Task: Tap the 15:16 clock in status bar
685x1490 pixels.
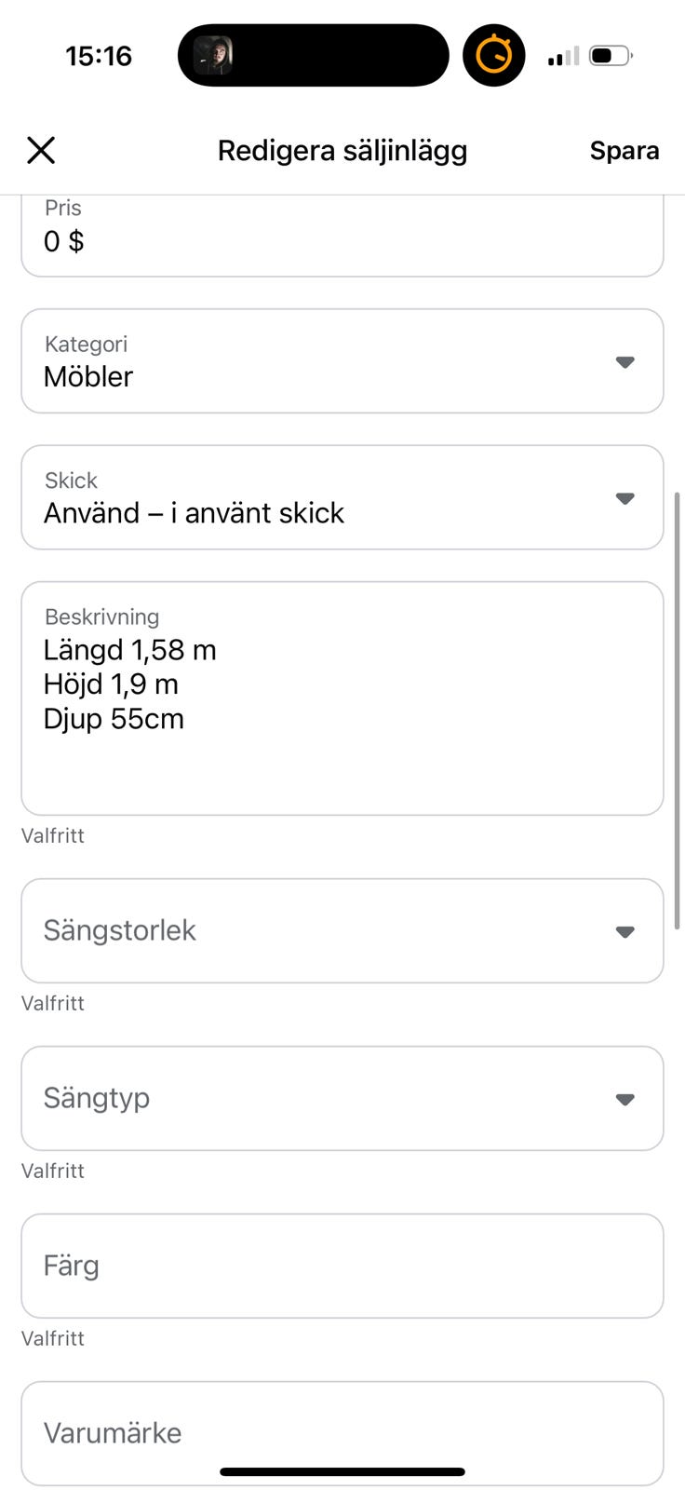Action: pos(99,56)
